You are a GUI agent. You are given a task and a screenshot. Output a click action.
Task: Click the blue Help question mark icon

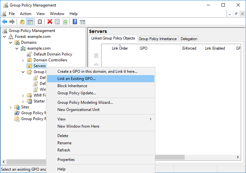[x=75, y=22]
